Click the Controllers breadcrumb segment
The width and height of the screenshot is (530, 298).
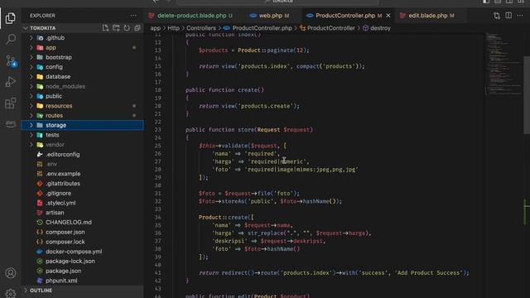tap(201, 28)
